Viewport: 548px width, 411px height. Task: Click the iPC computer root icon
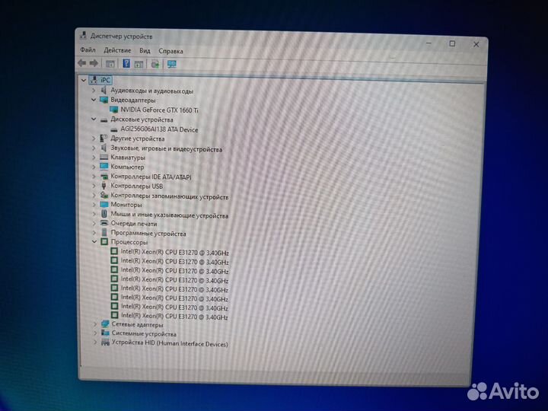pos(94,80)
